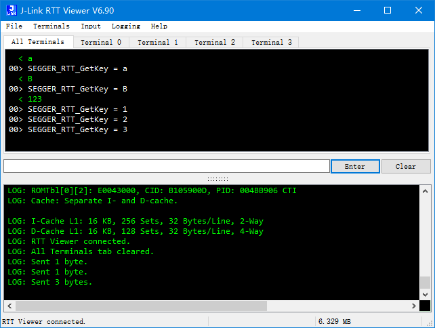Switch to the All Terminals tab
The height and width of the screenshot is (328, 435).
tap(38, 42)
